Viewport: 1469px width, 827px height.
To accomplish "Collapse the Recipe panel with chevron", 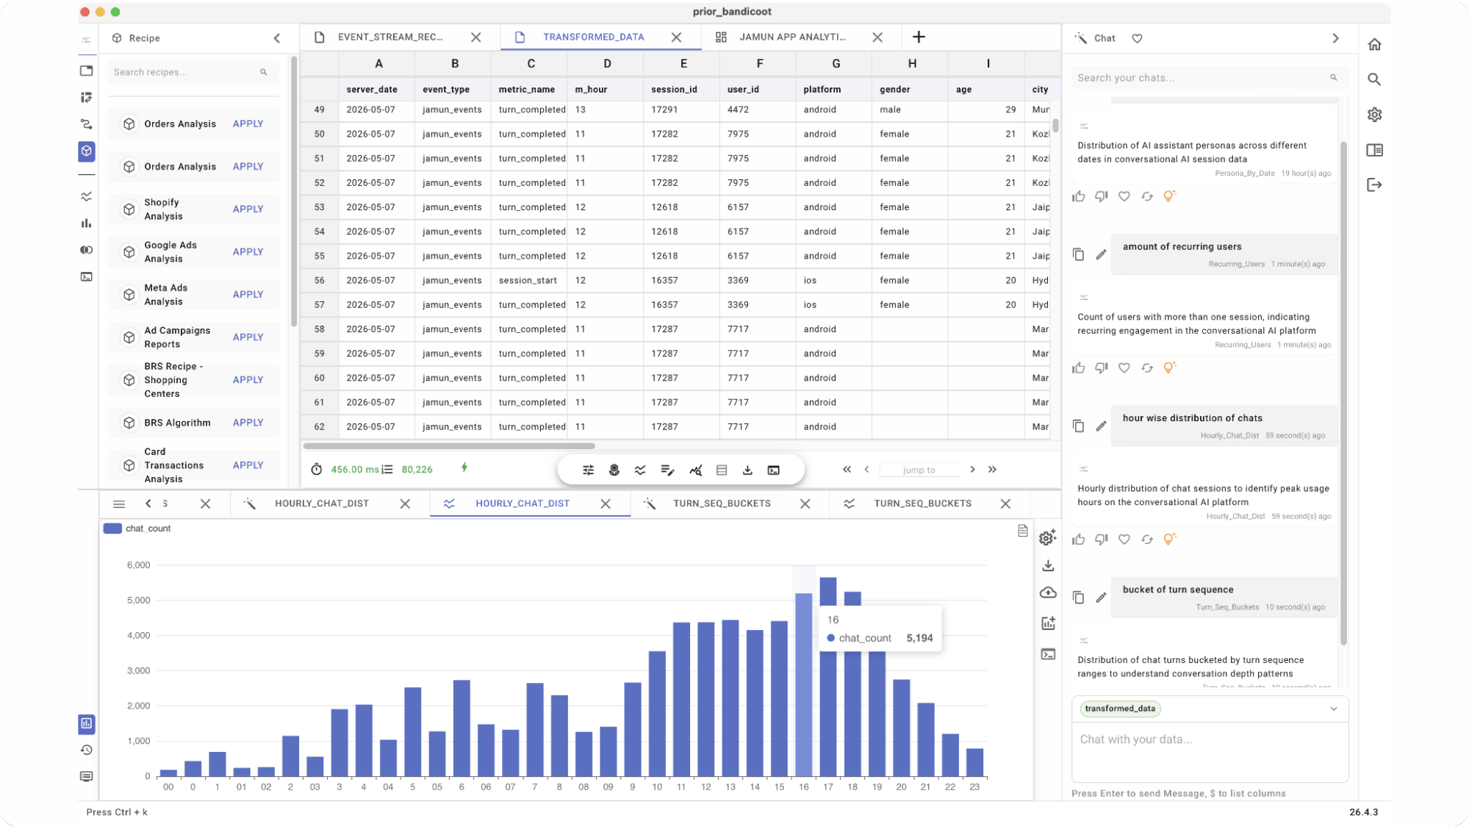I will coord(277,38).
